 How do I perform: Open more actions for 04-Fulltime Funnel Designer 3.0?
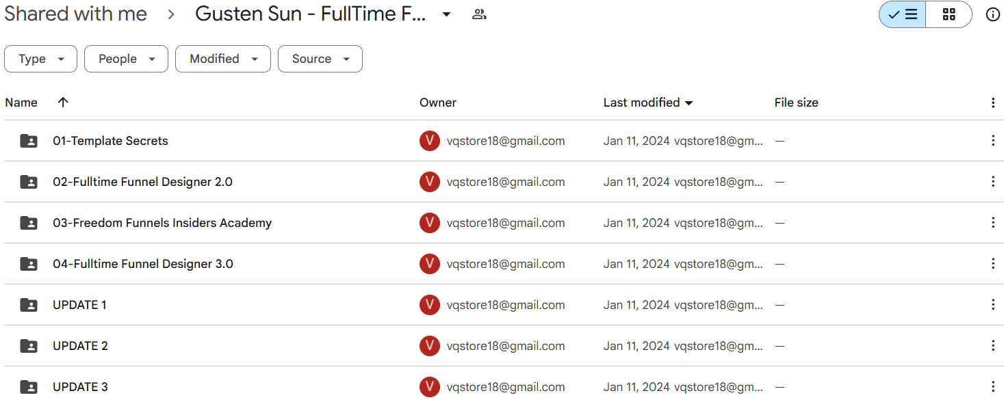[992, 264]
